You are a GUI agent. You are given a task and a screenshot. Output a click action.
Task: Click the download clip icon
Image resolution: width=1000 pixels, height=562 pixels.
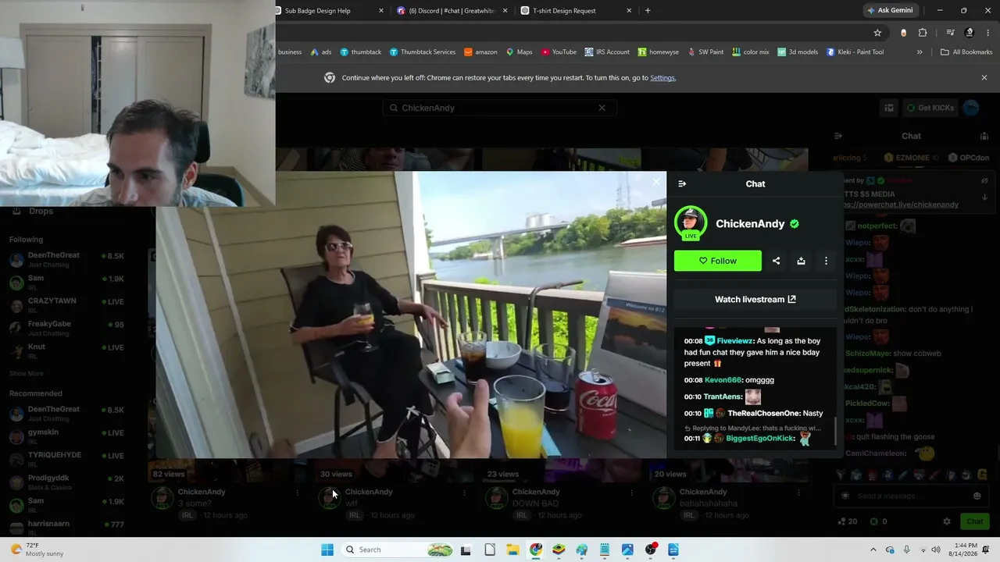801,261
